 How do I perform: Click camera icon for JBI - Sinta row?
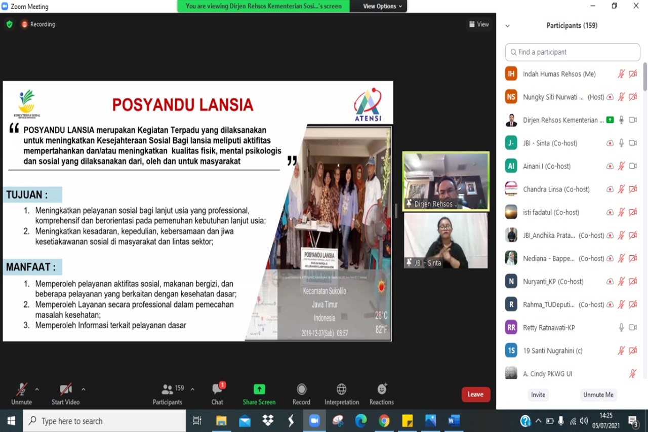[633, 143]
